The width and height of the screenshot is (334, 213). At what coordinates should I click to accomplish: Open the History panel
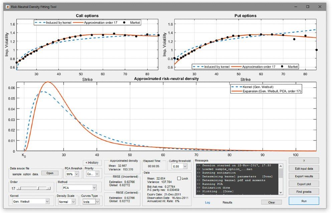pos(92,163)
